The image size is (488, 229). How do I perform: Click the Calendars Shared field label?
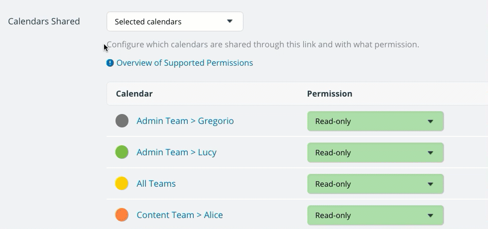pyautogui.click(x=44, y=21)
